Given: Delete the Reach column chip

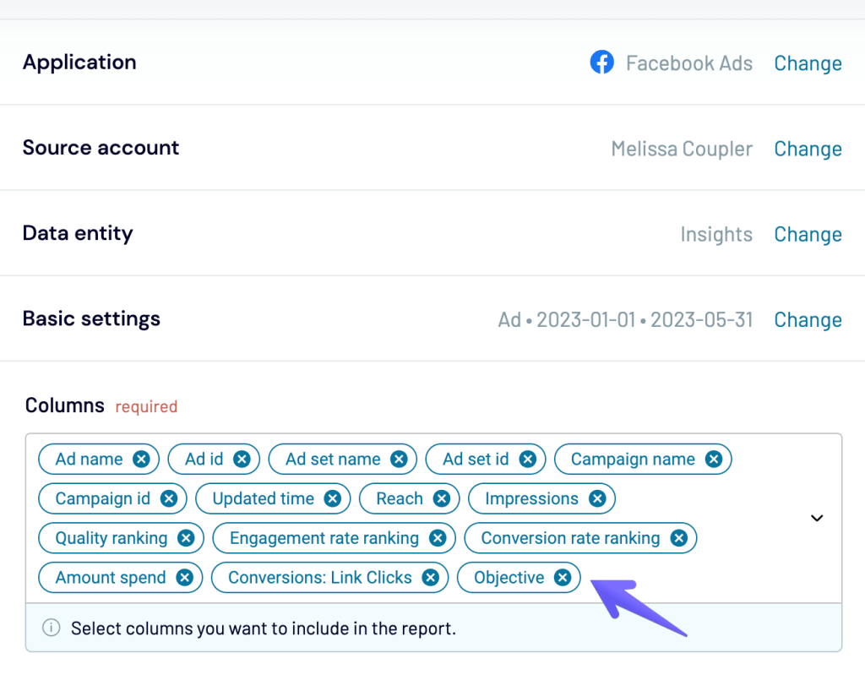Looking at the screenshot, I should (x=441, y=499).
